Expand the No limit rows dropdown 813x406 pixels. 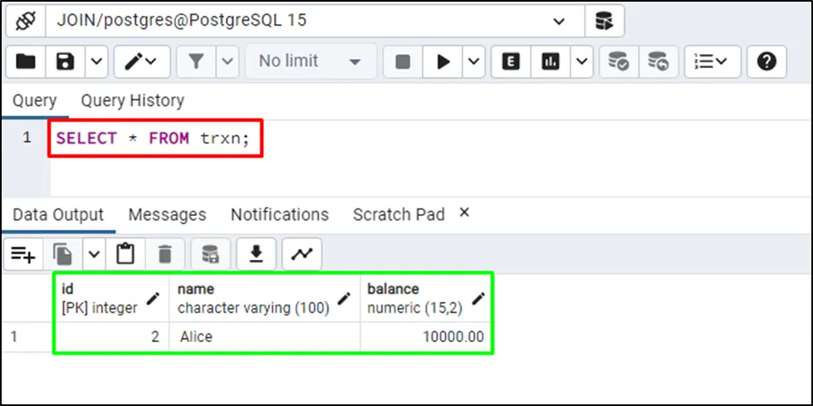pyautogui.click(x=311, y=61)
